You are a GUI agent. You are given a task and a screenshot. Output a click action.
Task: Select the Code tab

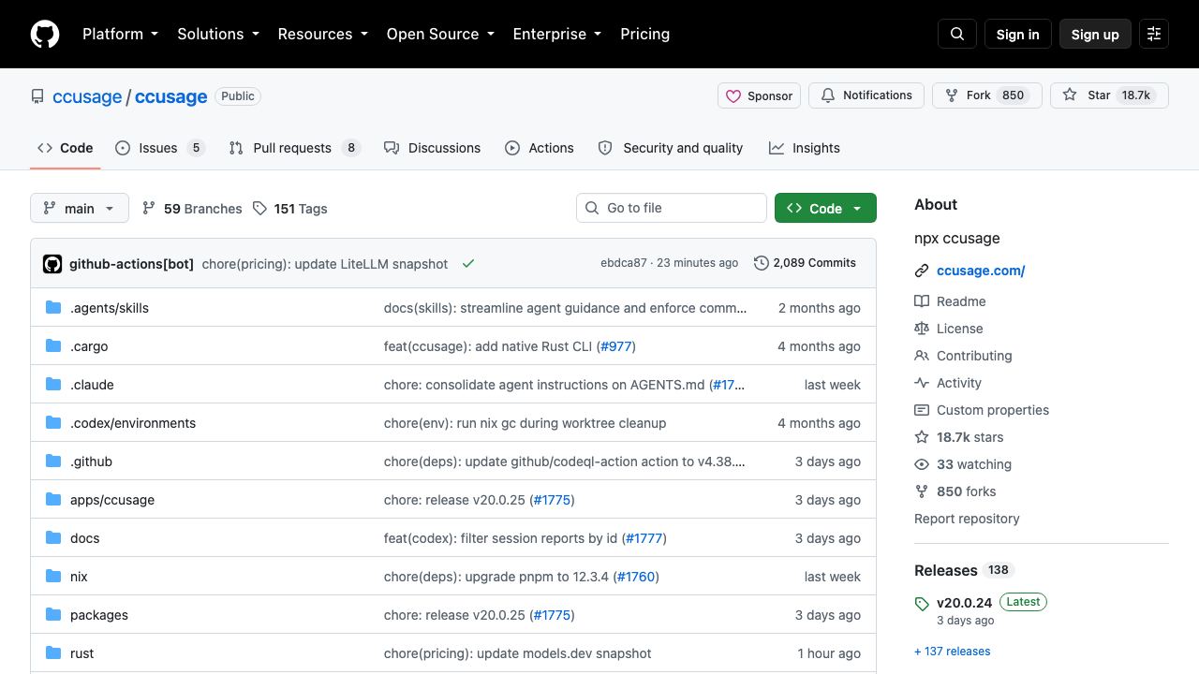66,148
